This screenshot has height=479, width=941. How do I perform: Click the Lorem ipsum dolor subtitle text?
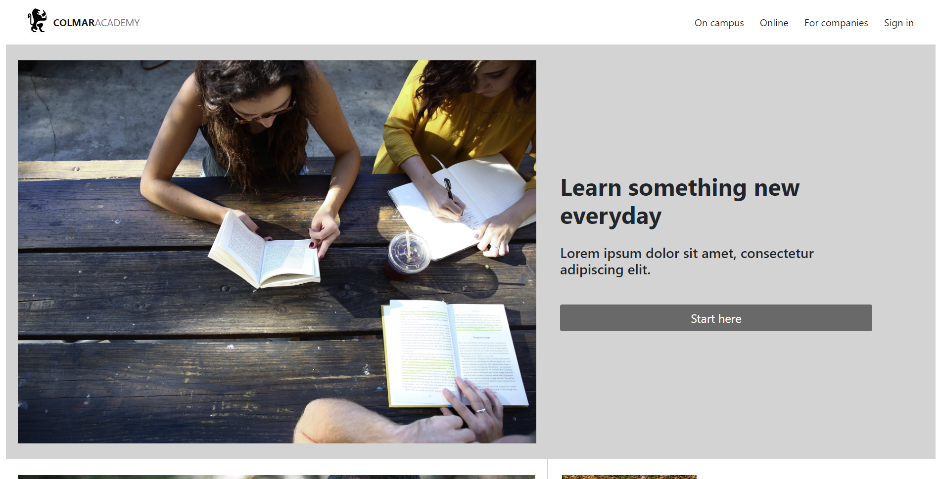(x=687, y=261)
